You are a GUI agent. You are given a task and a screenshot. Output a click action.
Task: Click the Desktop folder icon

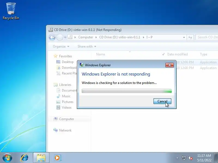[x=58, y=62]
